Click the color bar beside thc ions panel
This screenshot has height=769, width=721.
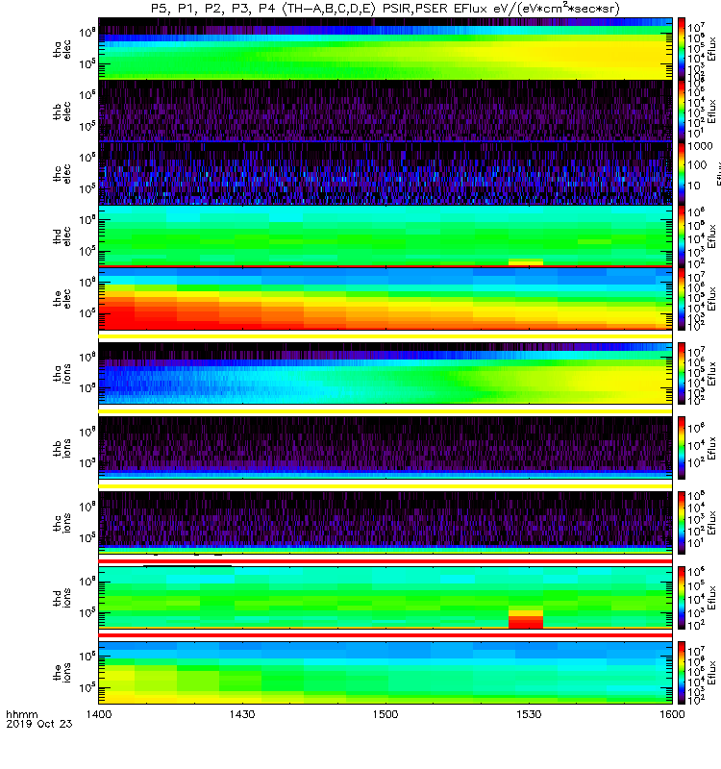(x=682, y=523)
